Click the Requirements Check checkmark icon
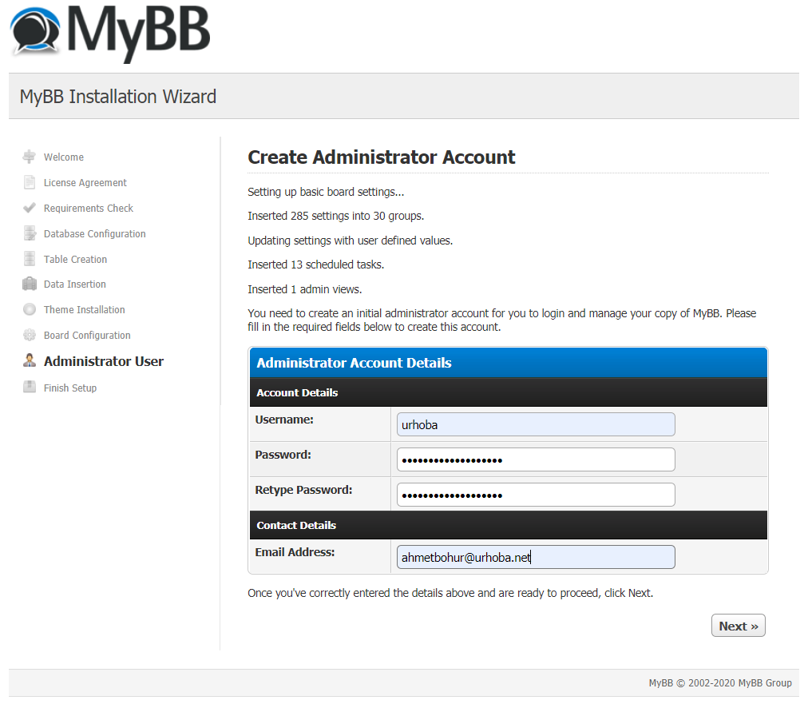808x708 pixels. 29,208
